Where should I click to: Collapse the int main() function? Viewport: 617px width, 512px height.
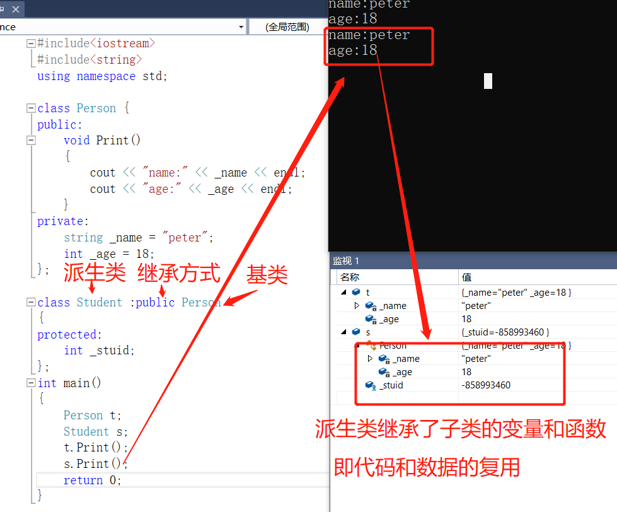pyautogui.click(x=30, y=383)
